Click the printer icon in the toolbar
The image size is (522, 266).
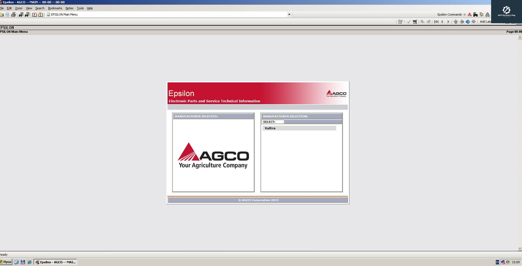point(13,14)
